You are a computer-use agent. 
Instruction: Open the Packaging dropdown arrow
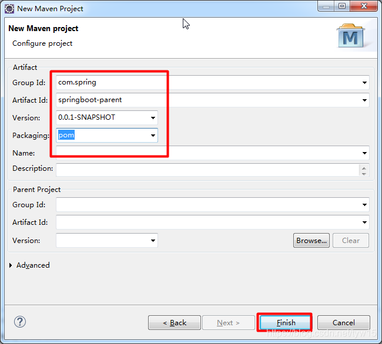153,136
